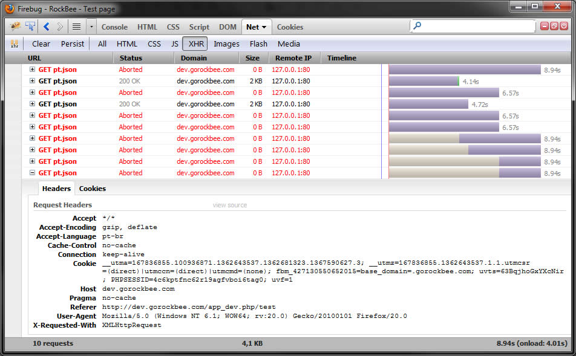Click the Cookie header value starting __utma
Screen dimensions: 576x356
(333, 271)
